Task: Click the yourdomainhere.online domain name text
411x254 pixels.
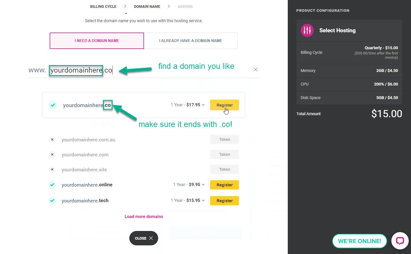Action: coord(87,185)
